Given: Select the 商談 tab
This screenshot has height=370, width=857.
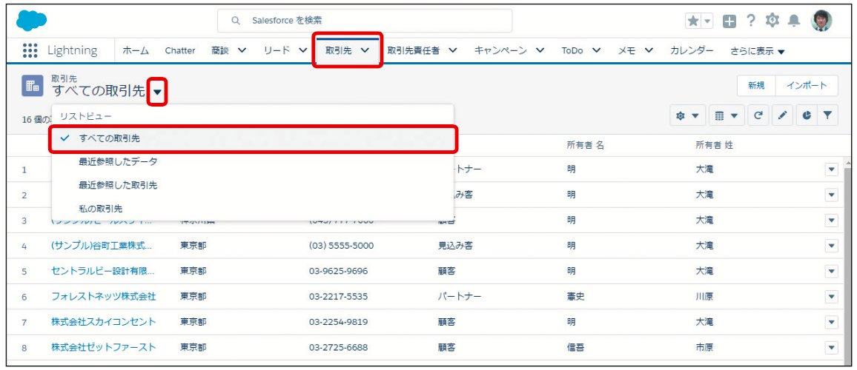Looking at the screenshot, I should pos(220,50).
